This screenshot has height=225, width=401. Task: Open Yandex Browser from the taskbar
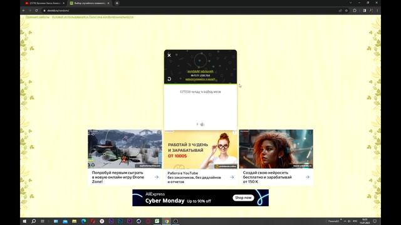click(102, 221)
